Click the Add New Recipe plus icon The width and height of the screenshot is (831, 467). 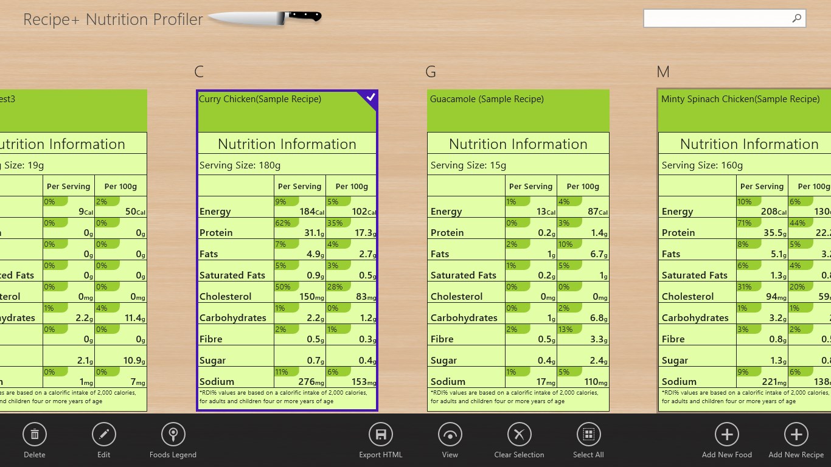pyautogui.click(x=796, y=434)
